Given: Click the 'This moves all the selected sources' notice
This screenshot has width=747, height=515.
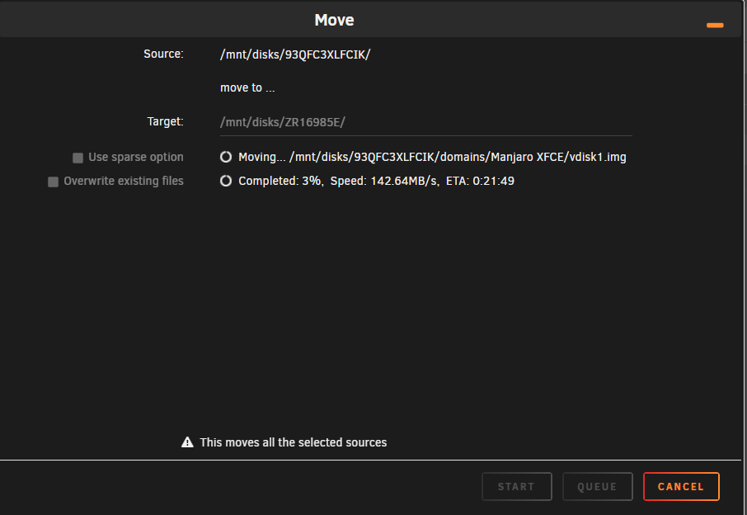Looking at the screenshot, I should click(293, 442).
